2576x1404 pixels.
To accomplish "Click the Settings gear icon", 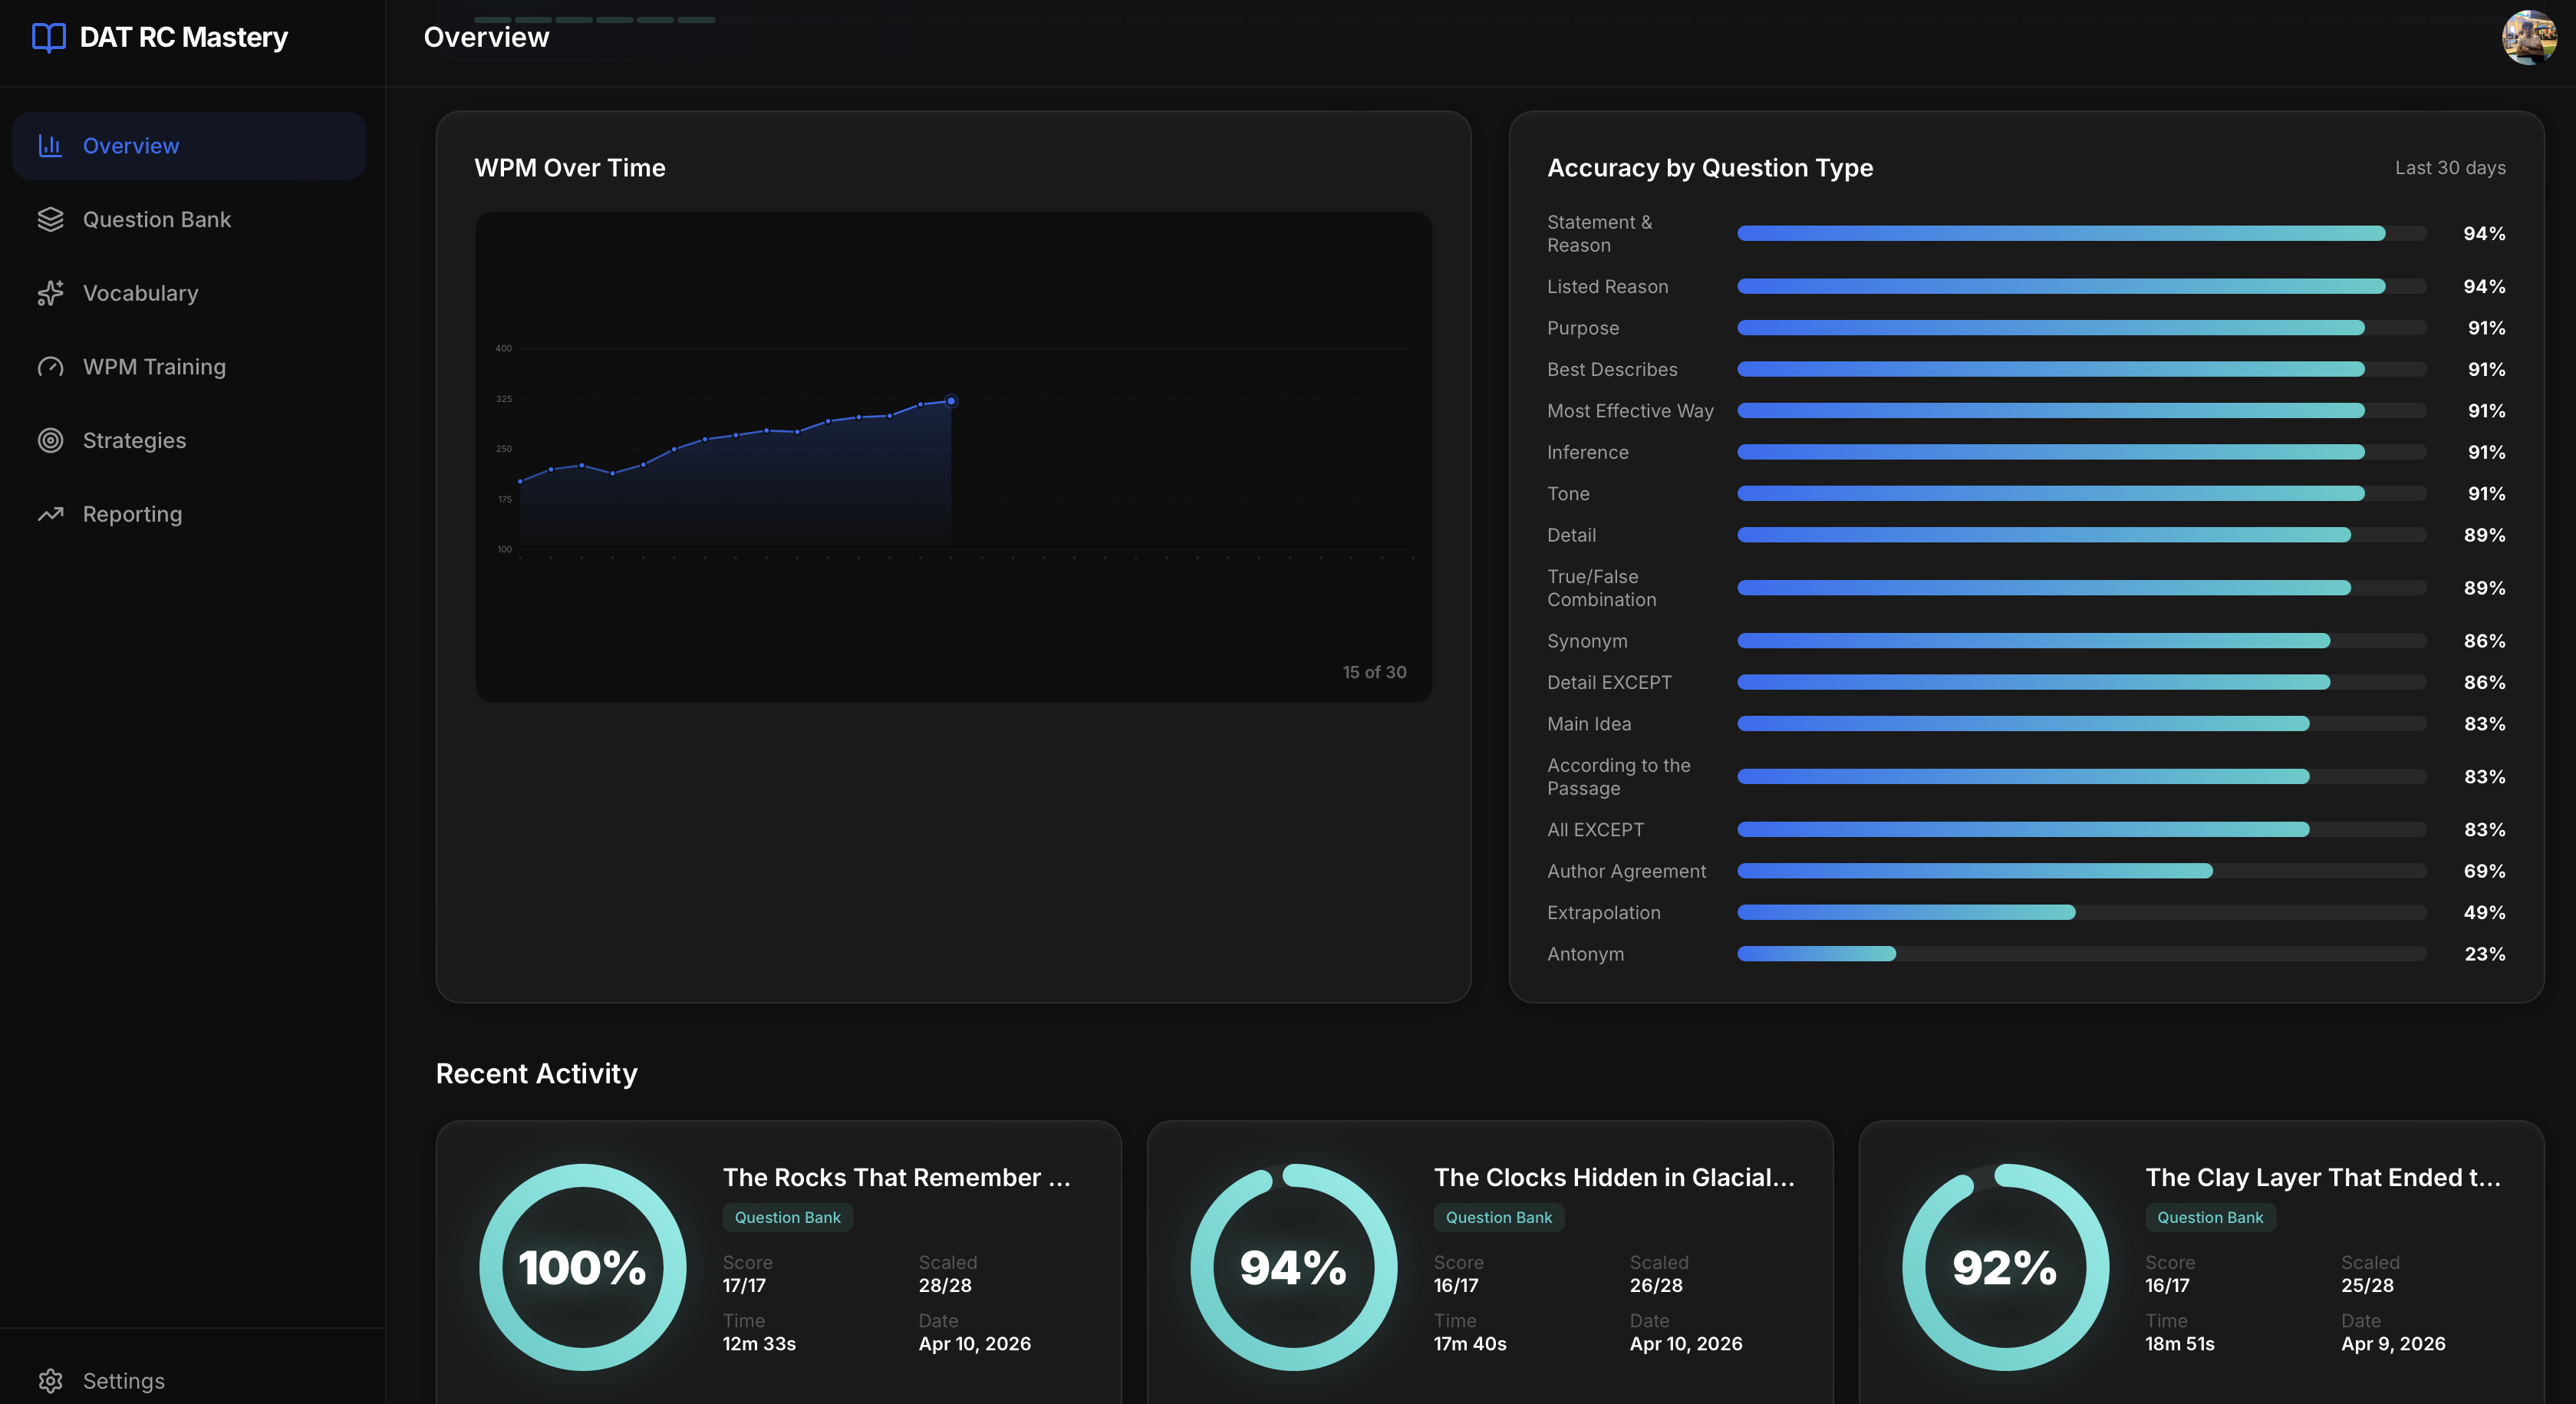I will (x=50, y=1381).
